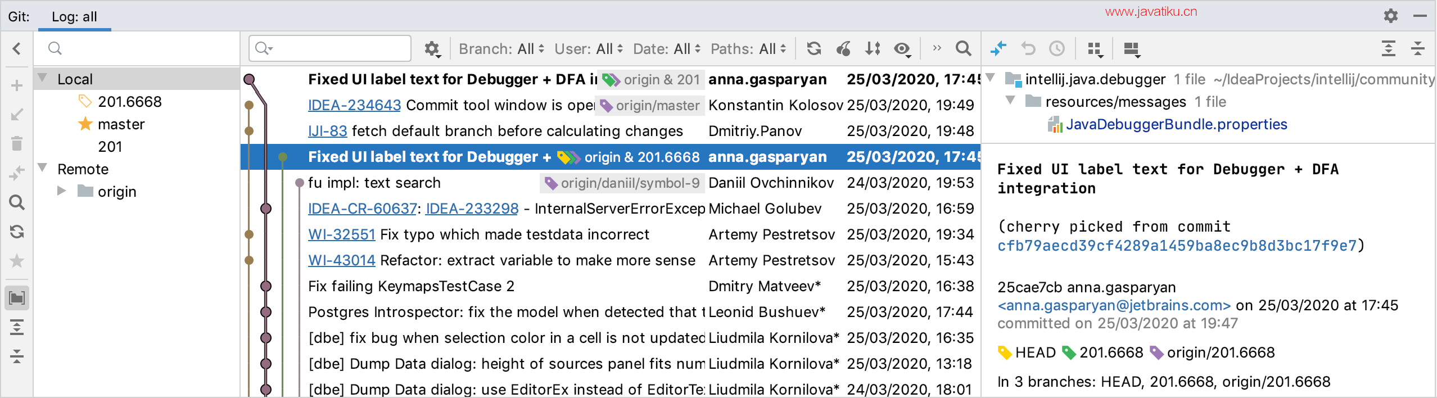This screenshot has width=1437, height=398.
Task: Select the master branch in tree
Action: pos(121,124)
